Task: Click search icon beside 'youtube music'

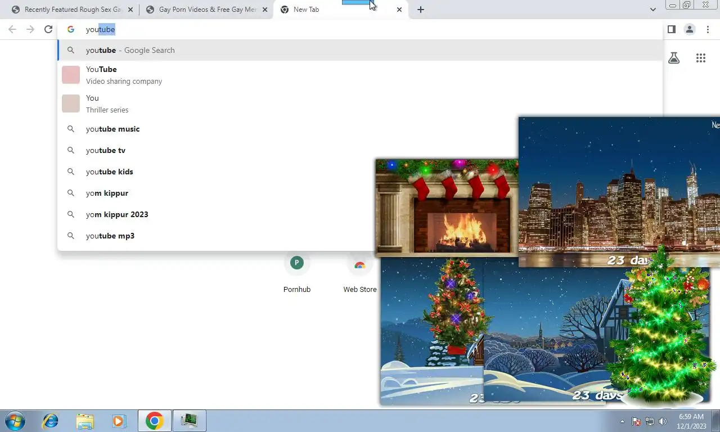Action: click(x=71, y=129)
